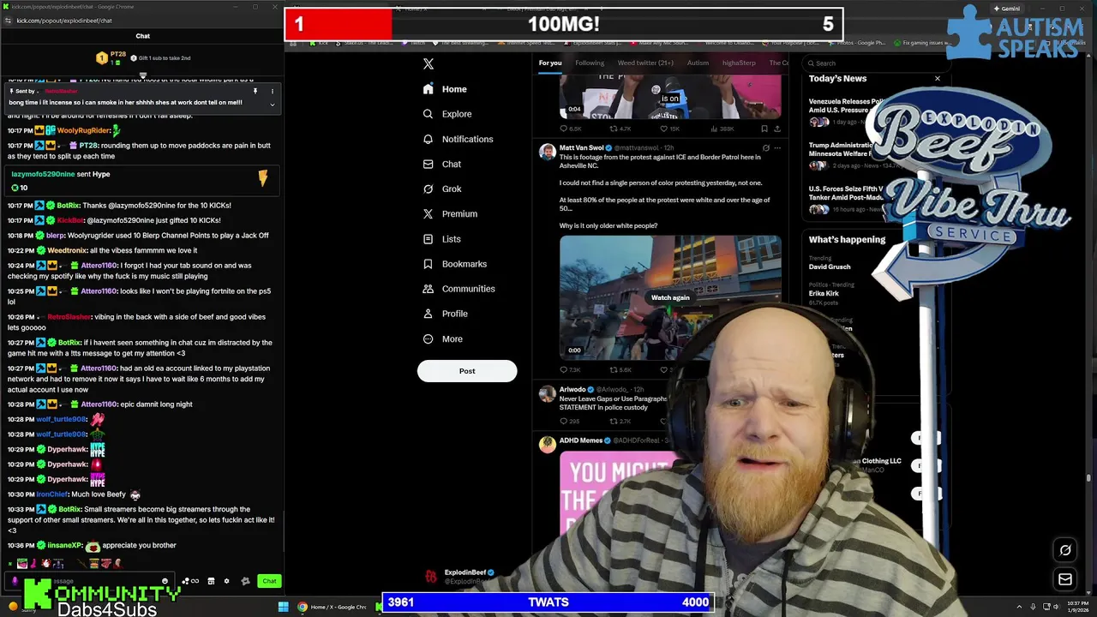
Task: Select the Autism tab
Action: click(698, 63)
